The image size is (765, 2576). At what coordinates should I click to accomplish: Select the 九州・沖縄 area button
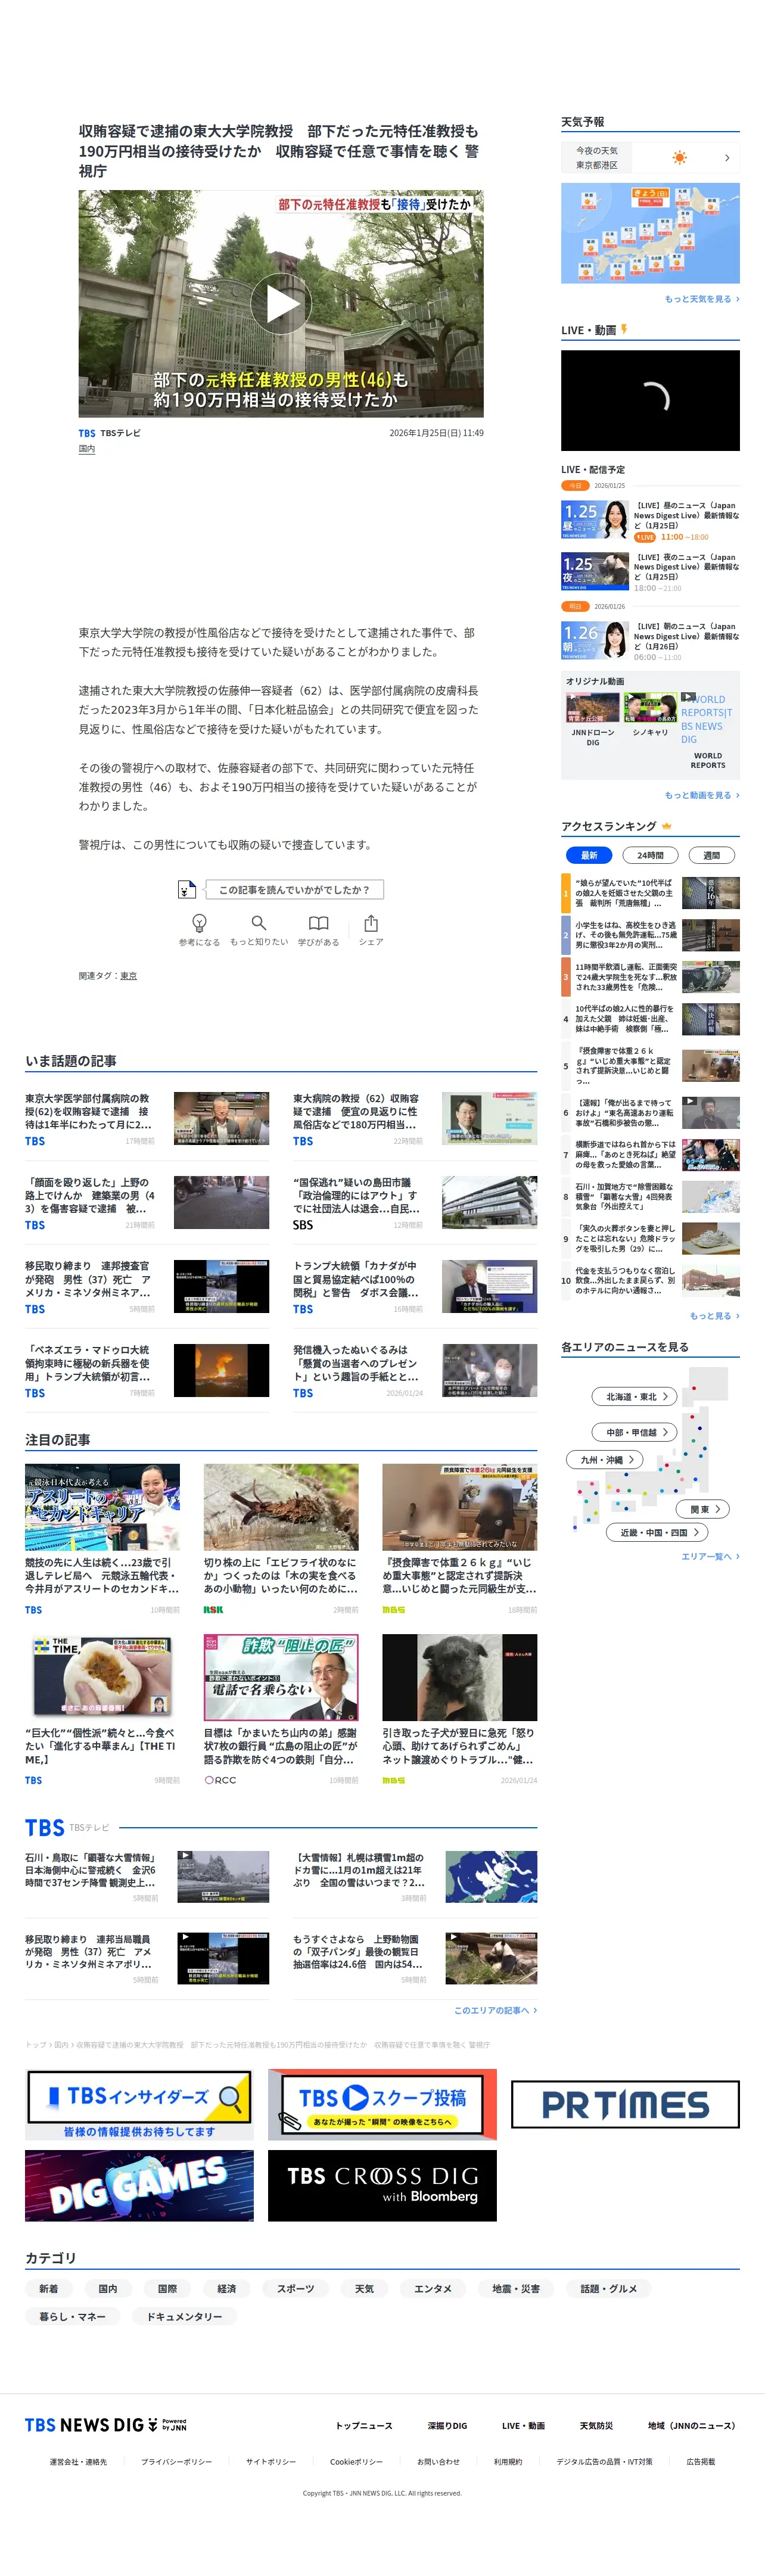[x=606, y=1460]
